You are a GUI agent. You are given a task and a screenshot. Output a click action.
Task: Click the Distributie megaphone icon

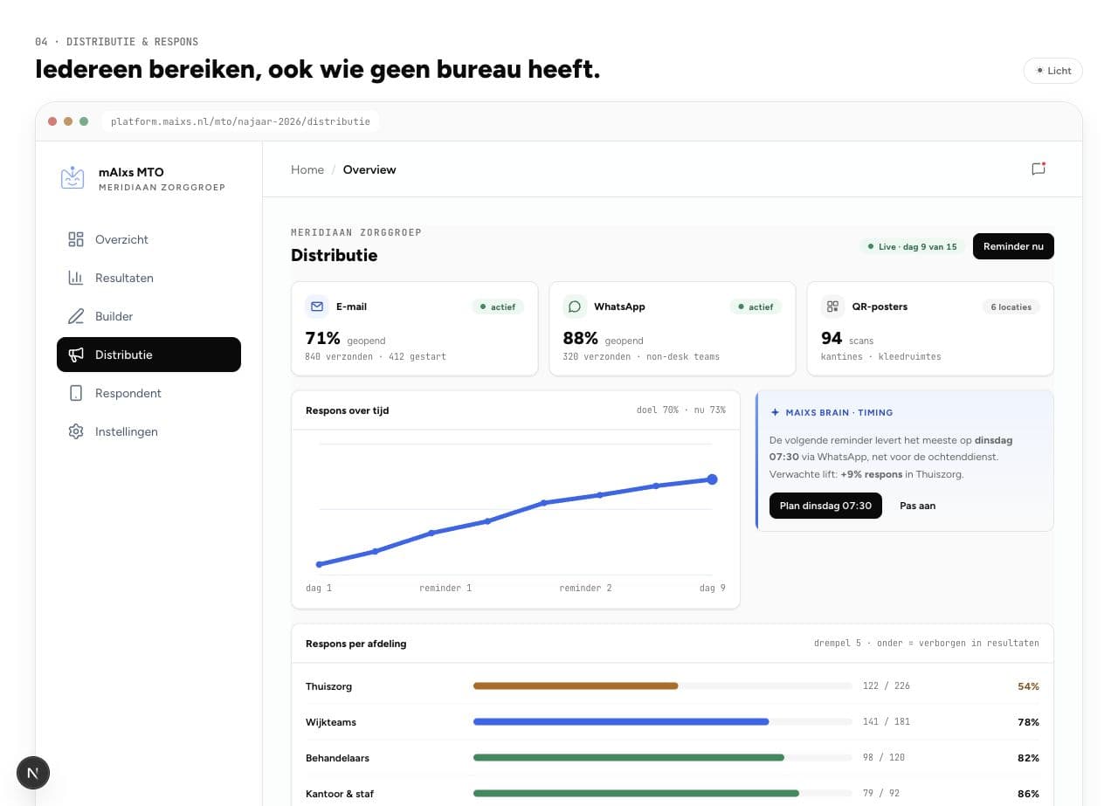[76, 355]
